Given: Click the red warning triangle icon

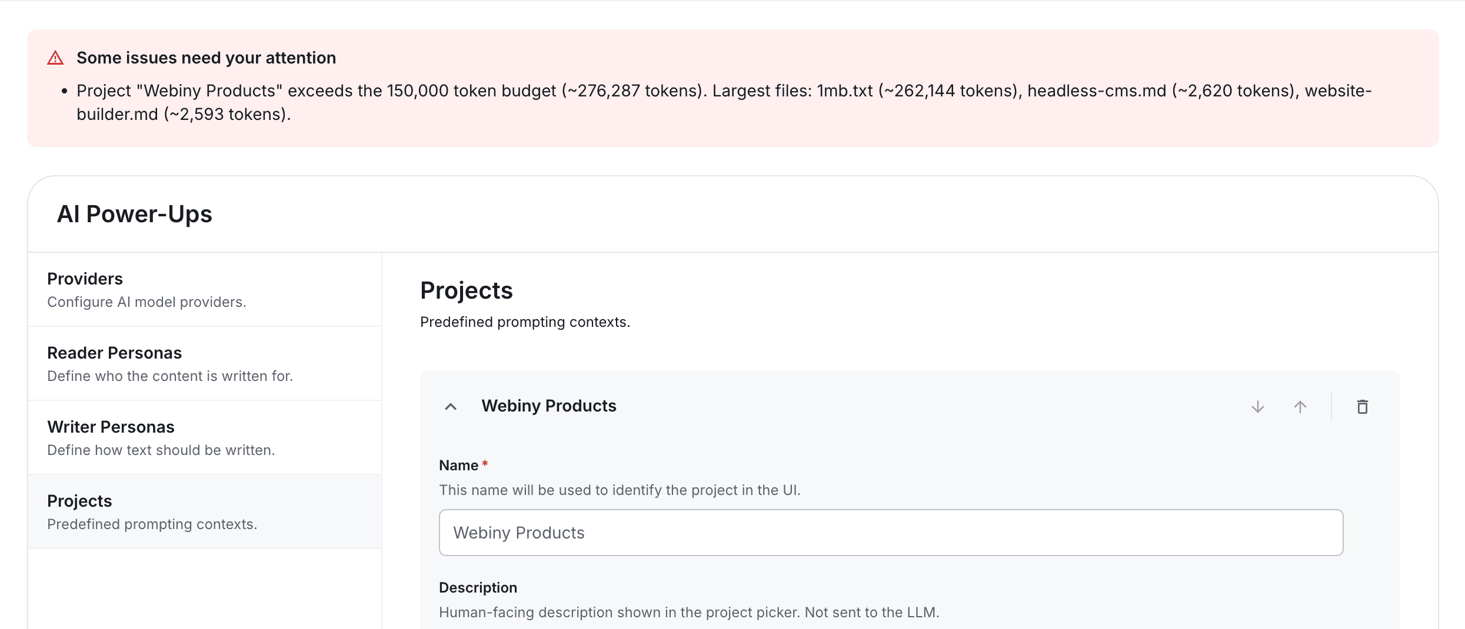Looking at the screenshot, I should [55, 58].
